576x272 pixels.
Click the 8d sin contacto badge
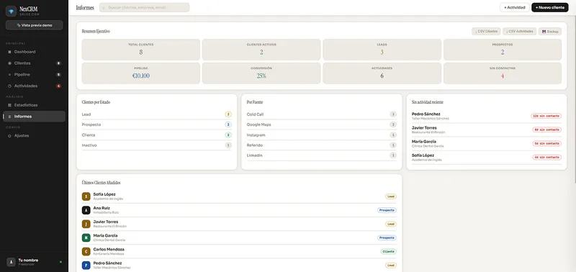(x=547, y=130)
